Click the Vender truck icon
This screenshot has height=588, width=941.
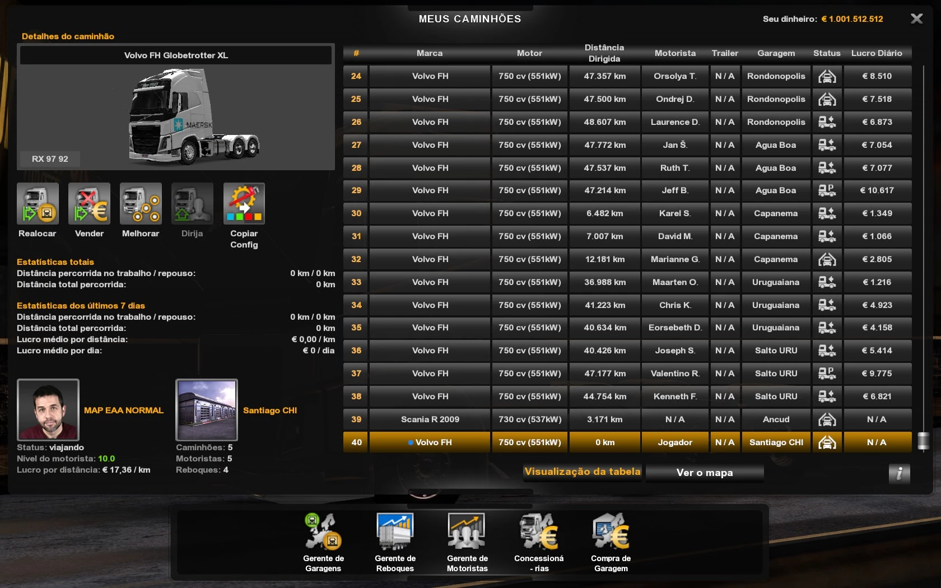(x=89, y=204)
